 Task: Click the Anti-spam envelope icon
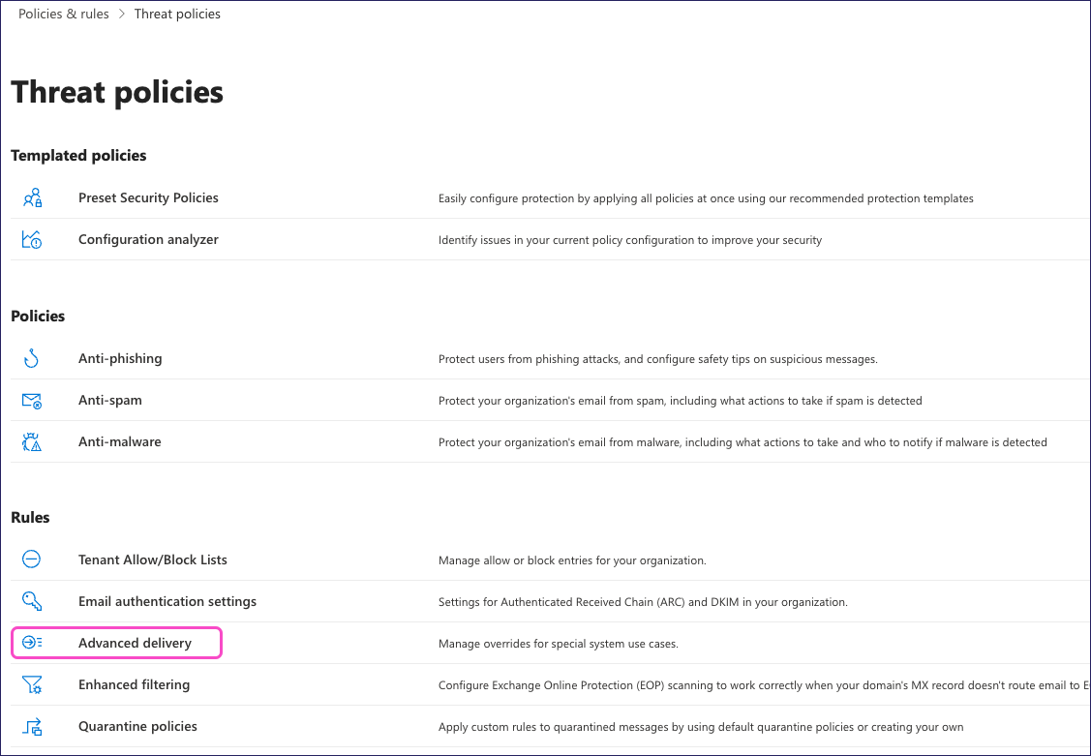click(31, 400)
